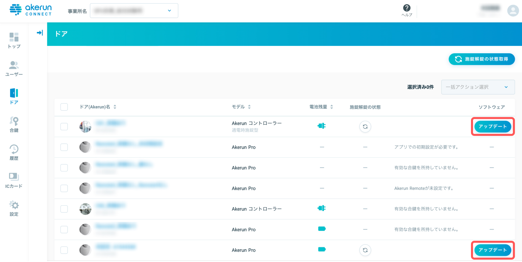The image size is (522, 262).
Task: Click door thumbnail of 通電時施錠型 controller row
Action: [x=85, y=126]
